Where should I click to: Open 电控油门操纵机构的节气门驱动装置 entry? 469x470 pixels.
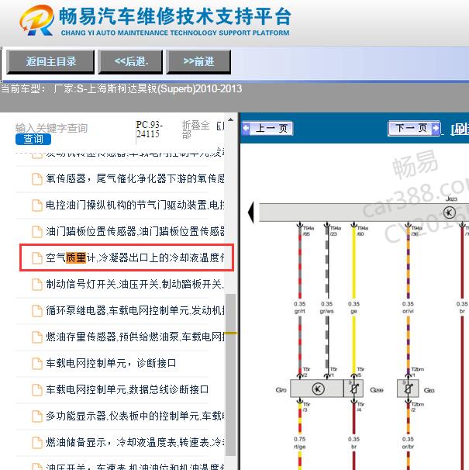tap(135, 205)
